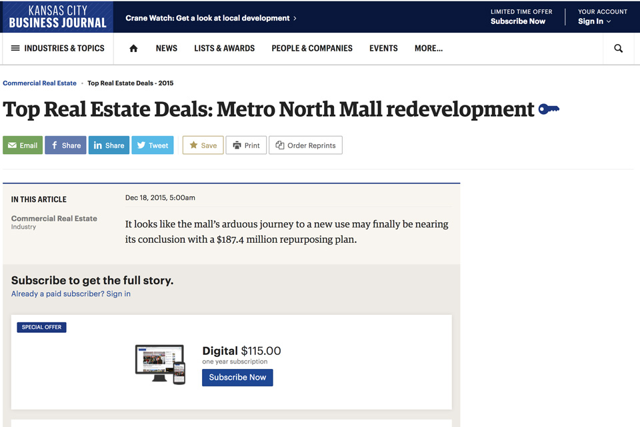Open Top Real Estate Deals - 2015 breadcrumb
The width and height of the screenshot is (640, 427).
pos(130,83)
